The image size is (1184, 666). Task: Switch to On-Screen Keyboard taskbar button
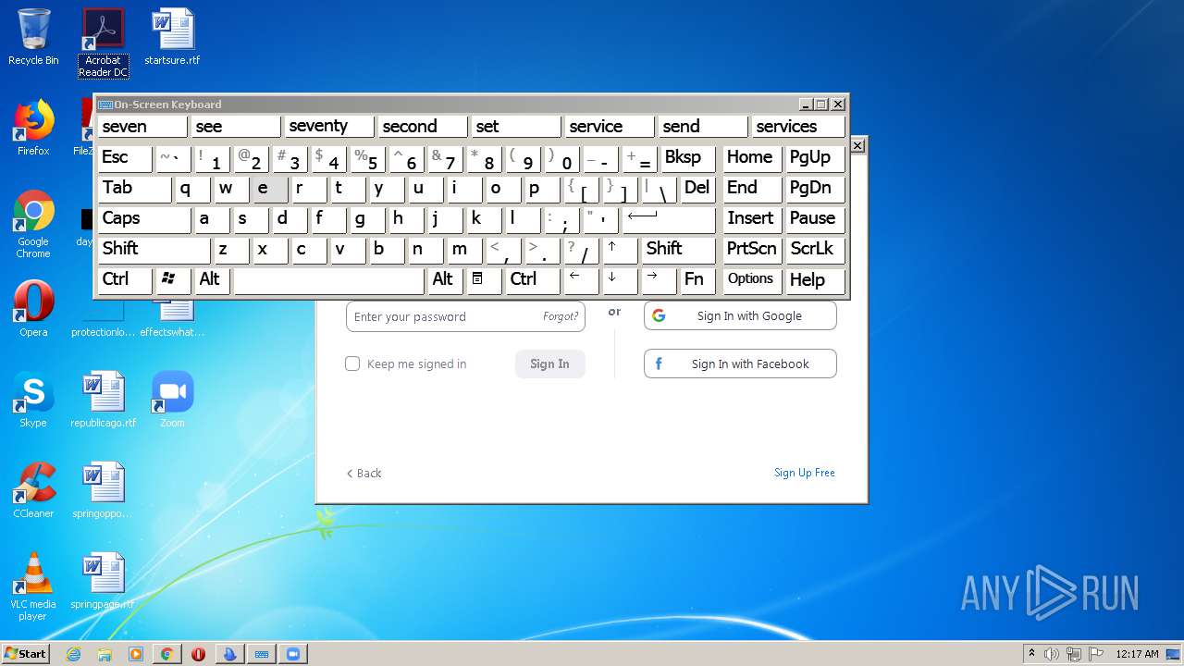point(262,654)
